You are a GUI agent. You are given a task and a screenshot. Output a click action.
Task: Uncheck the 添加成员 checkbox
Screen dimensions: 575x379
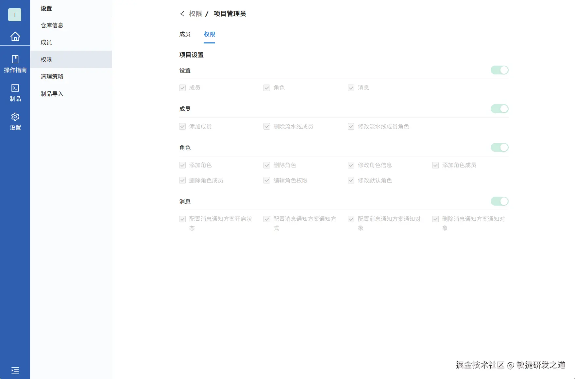pos(182,126)
